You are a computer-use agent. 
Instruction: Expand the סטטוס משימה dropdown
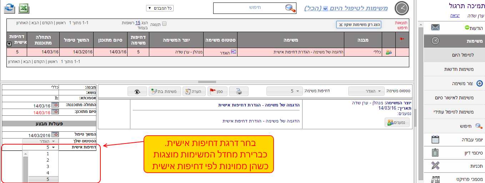pos(366,91)
